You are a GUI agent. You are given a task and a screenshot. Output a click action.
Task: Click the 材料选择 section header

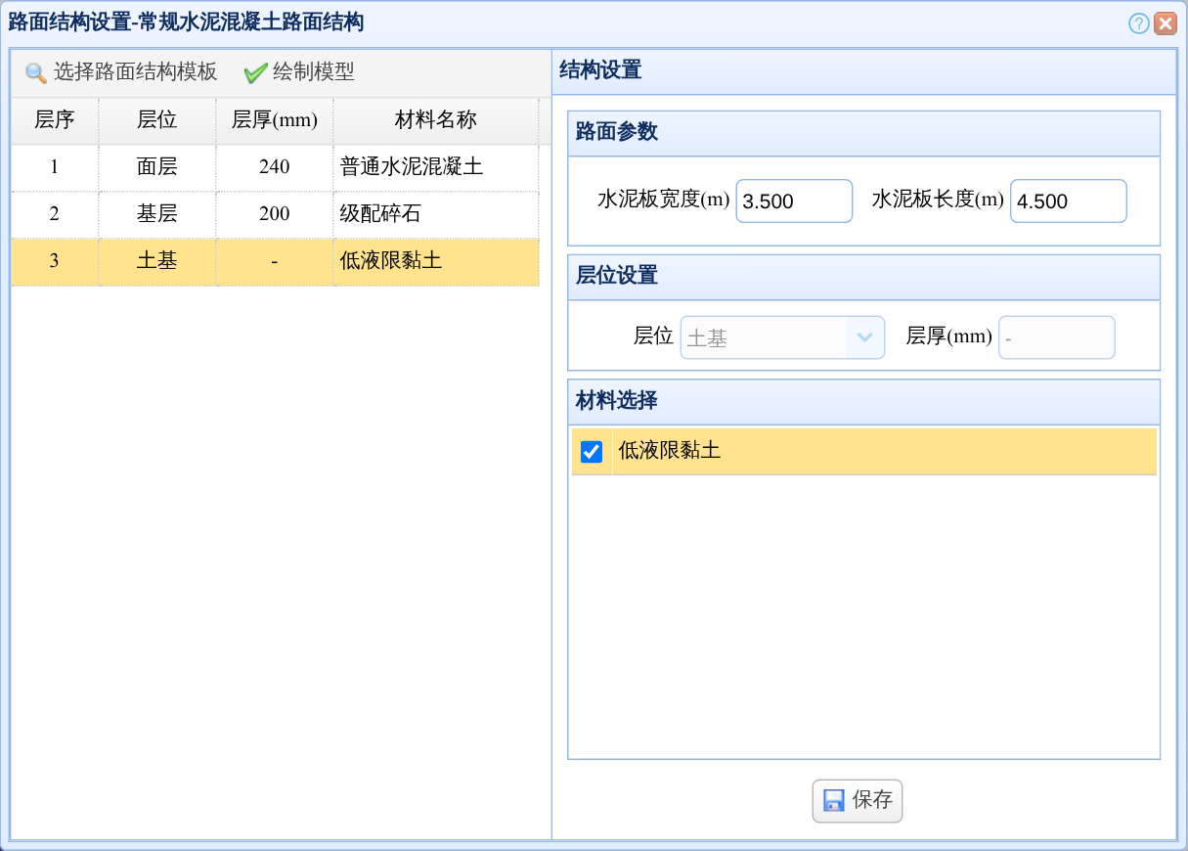863,401
